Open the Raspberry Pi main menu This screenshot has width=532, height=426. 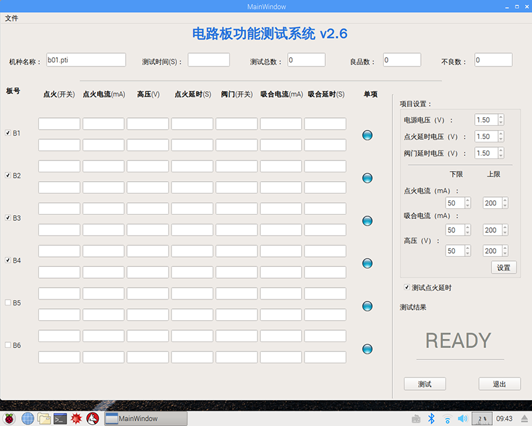coord(10,419)
